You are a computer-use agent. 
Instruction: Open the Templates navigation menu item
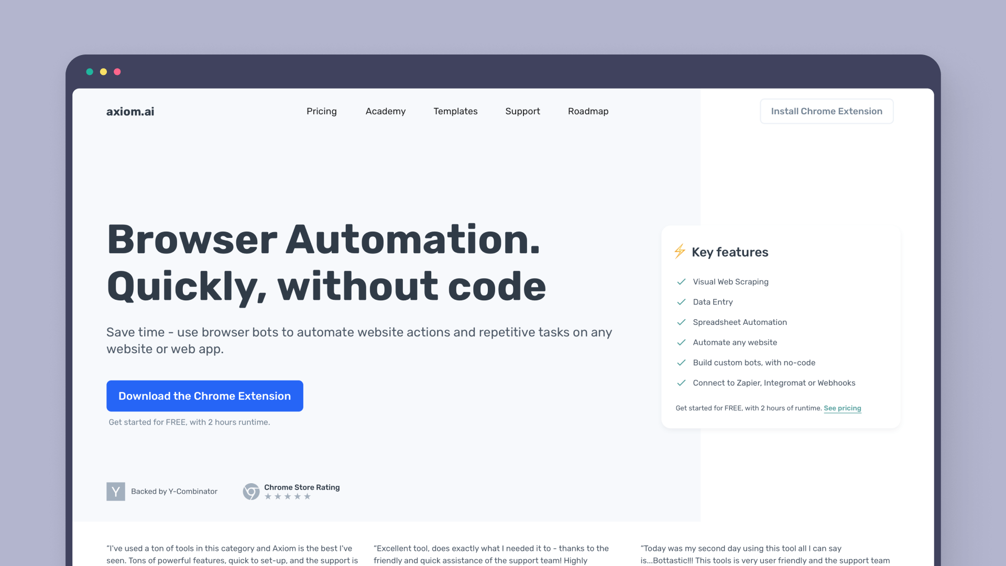pyautogui.click(x=456, y=111)
